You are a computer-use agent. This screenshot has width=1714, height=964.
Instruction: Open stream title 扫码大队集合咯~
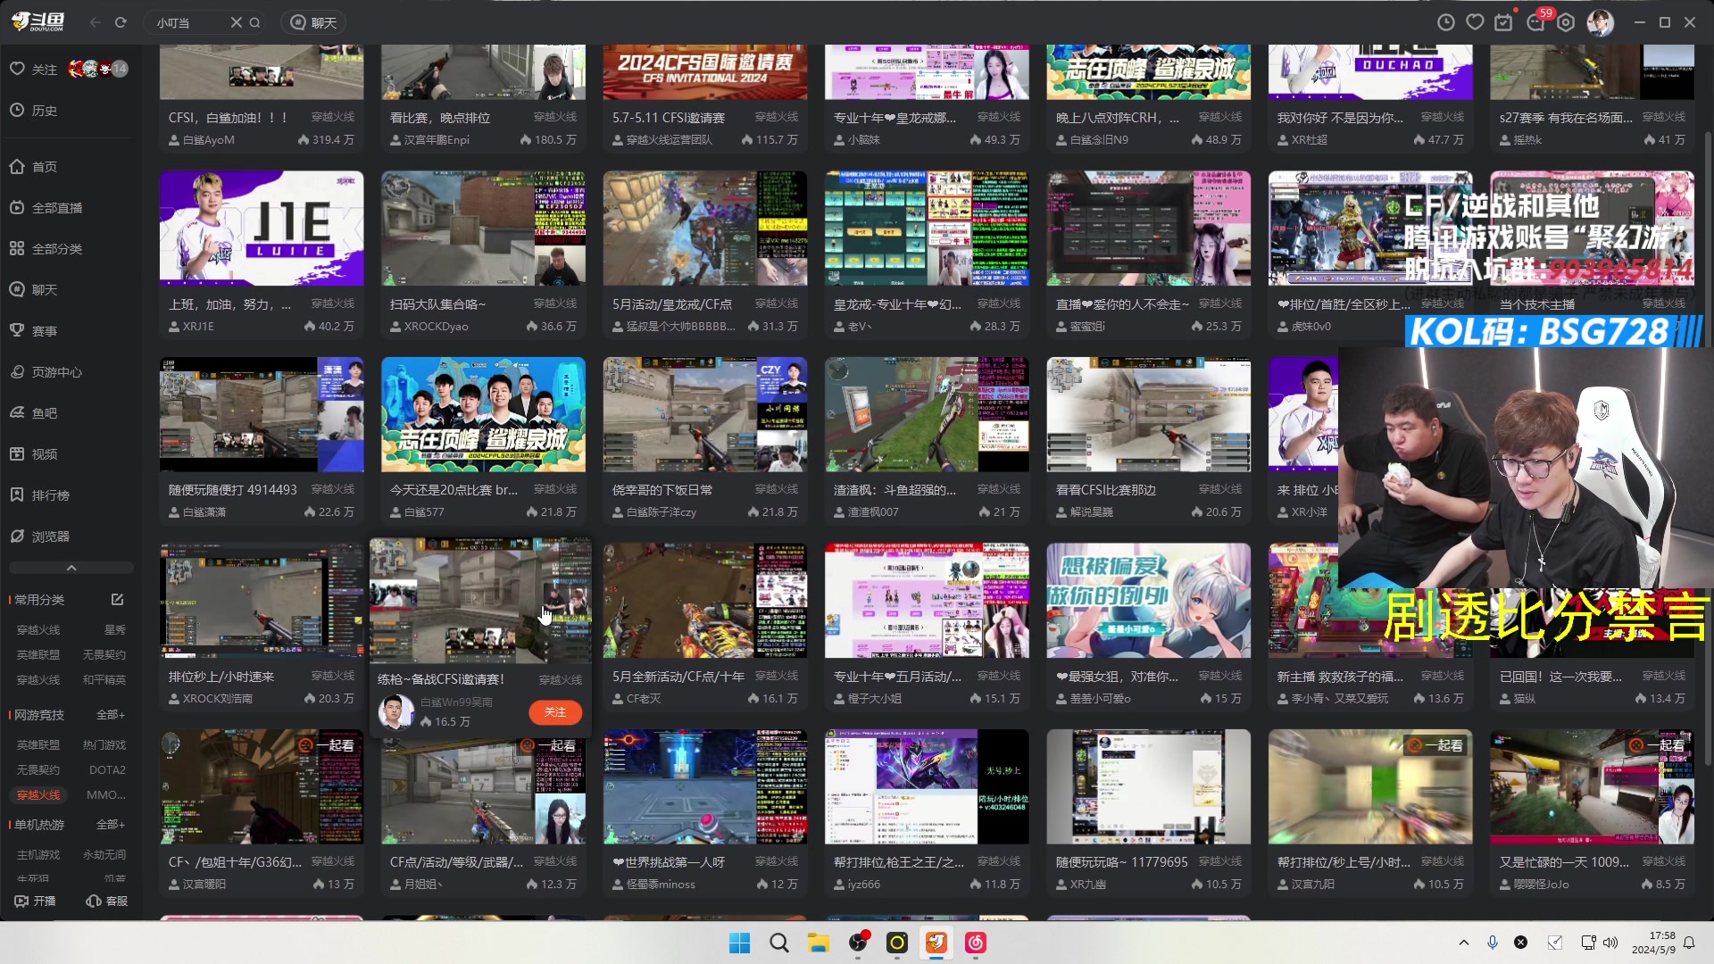click(437, 304)
